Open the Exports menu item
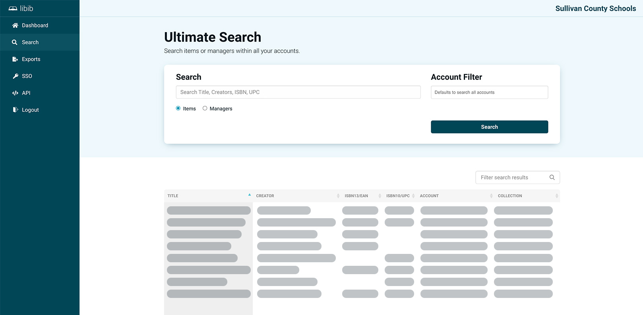 pyautogui.click(x=31, y=59)
